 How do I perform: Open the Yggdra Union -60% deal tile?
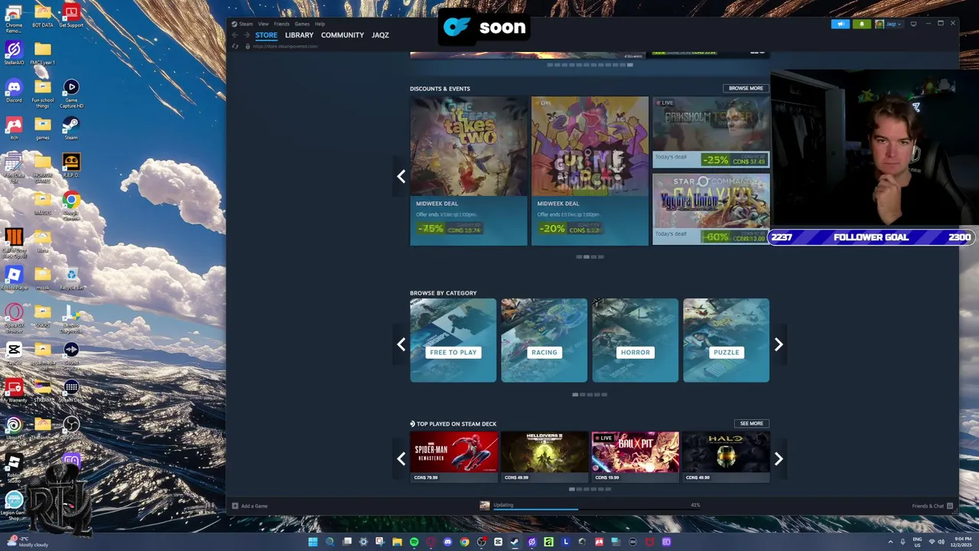tap(711, 209)
